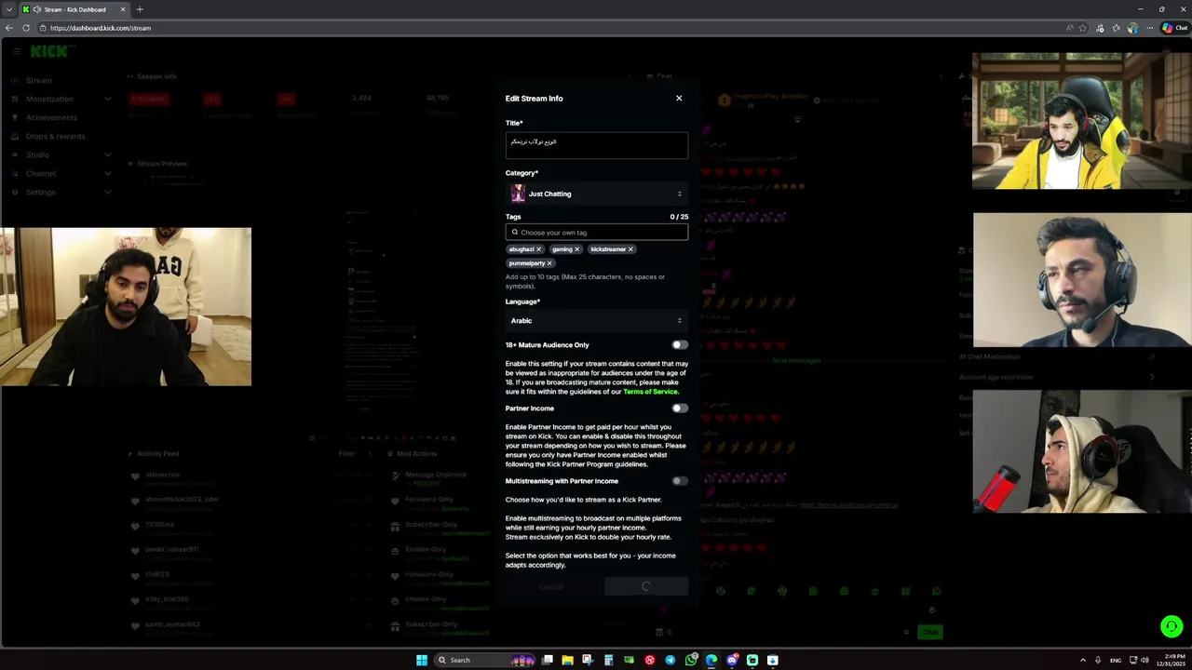Click the Chat button in dashboard

tap(929, 632)
